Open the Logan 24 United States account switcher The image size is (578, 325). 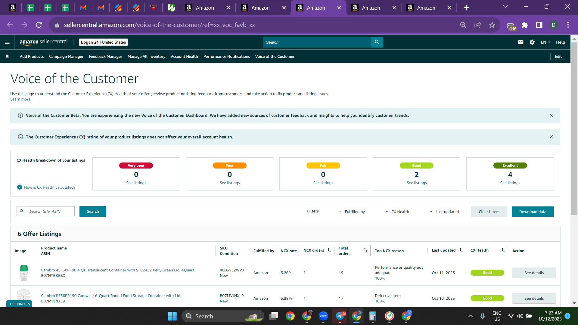(x=103, y=42)
